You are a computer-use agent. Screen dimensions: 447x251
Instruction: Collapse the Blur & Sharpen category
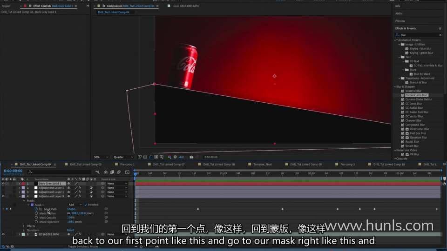coord(395,87)
